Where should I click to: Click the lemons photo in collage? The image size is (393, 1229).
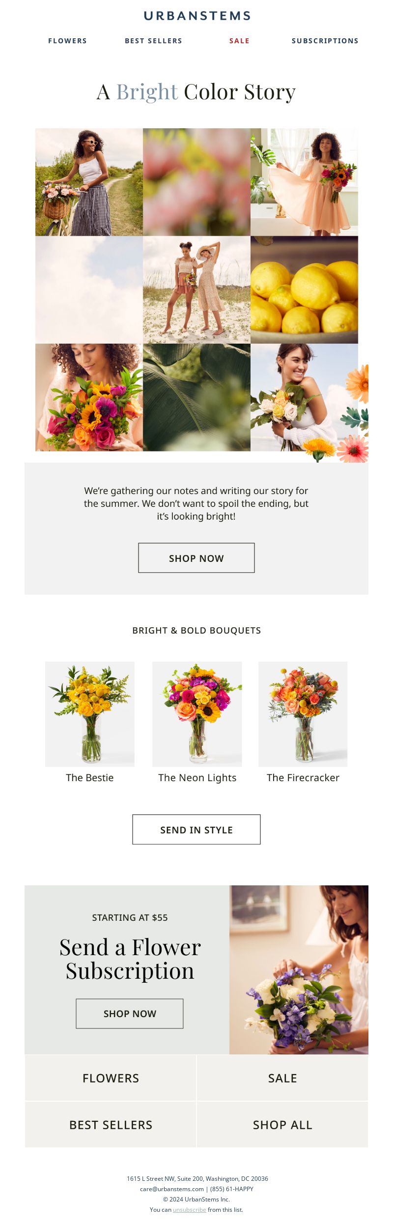(x=304, y=290)
